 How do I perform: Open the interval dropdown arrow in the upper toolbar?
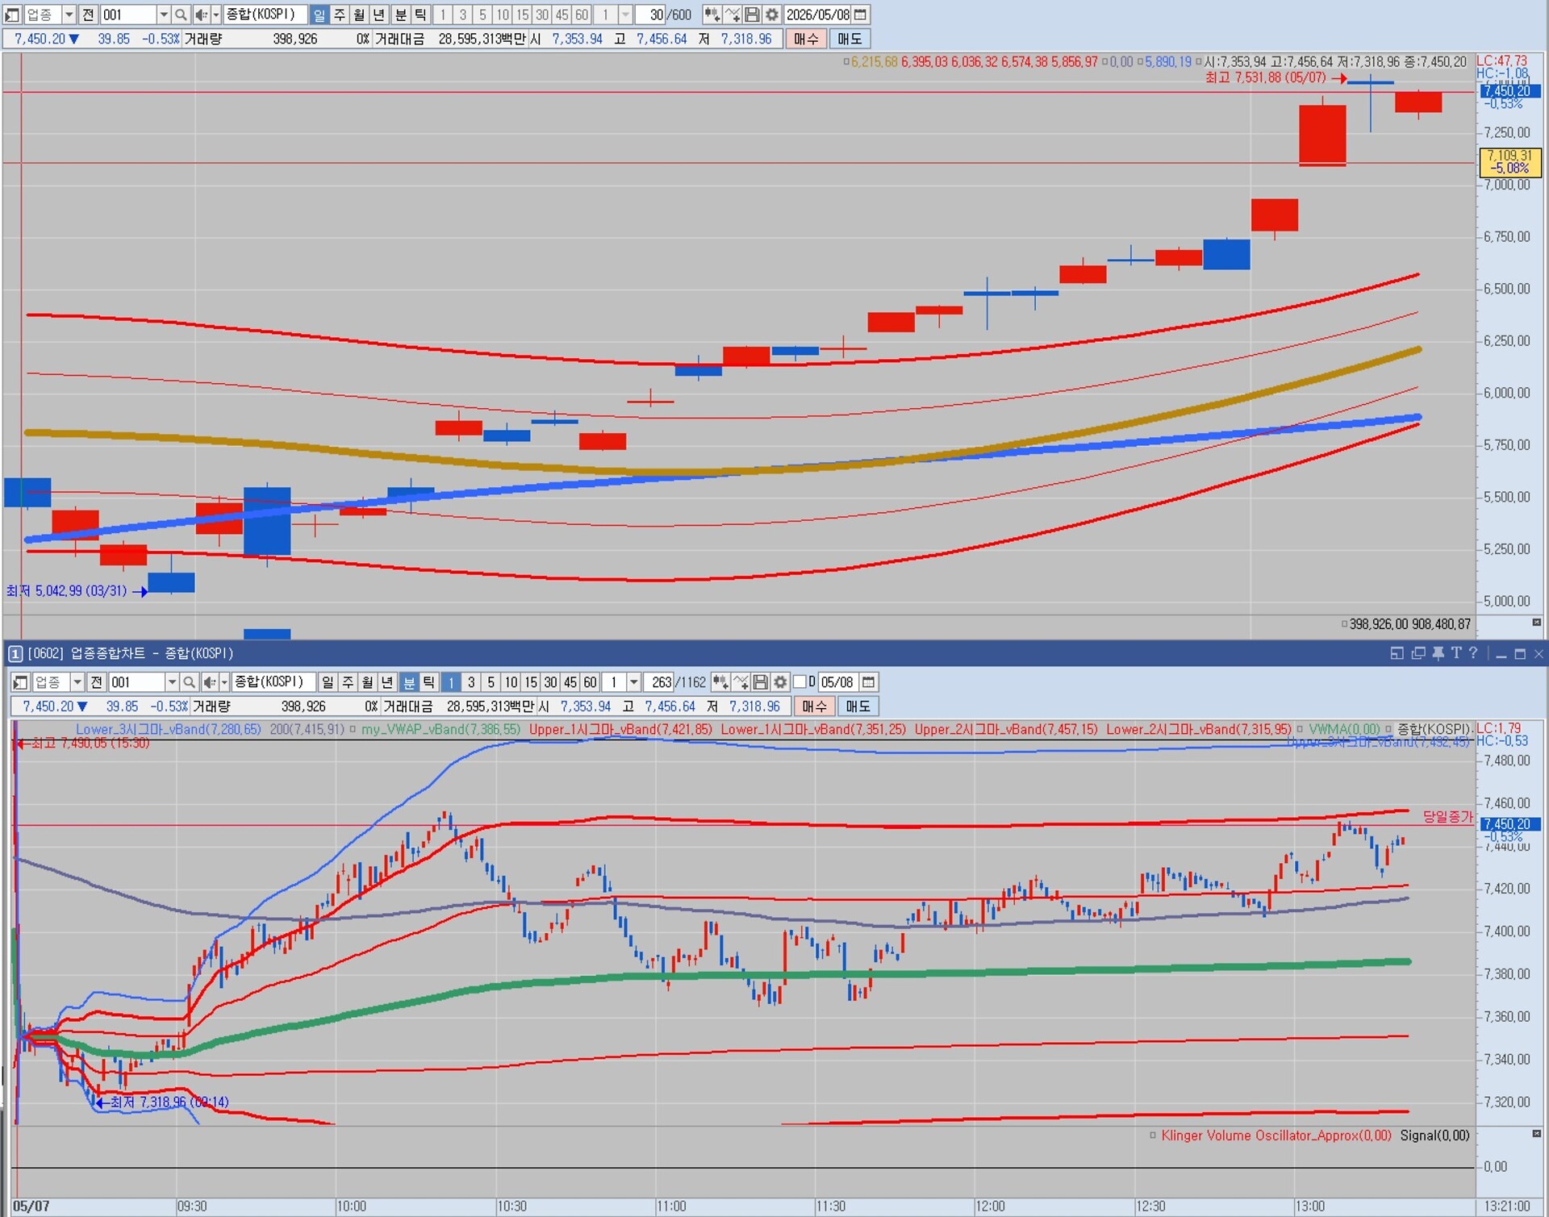625,15
